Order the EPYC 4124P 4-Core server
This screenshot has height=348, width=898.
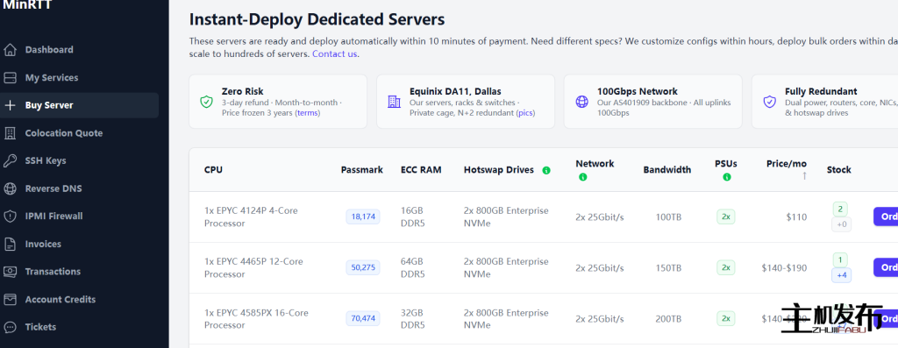pos(886,217)
